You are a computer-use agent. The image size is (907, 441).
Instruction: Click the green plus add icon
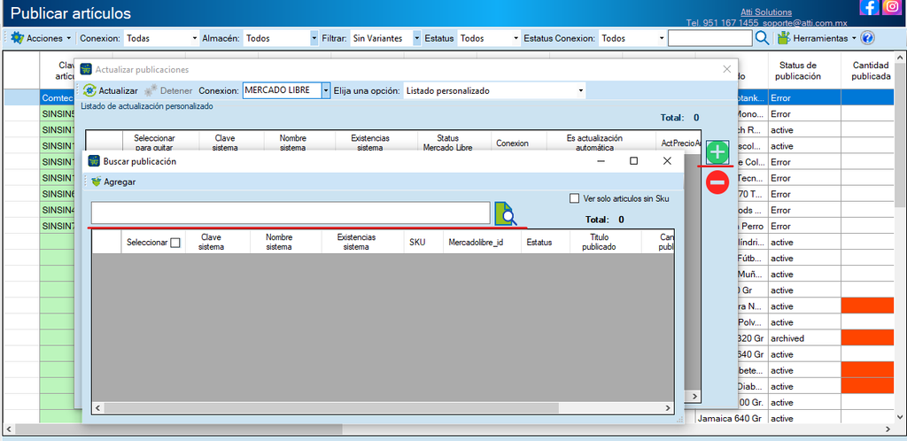pyautogui.click(x=717, y=152)
